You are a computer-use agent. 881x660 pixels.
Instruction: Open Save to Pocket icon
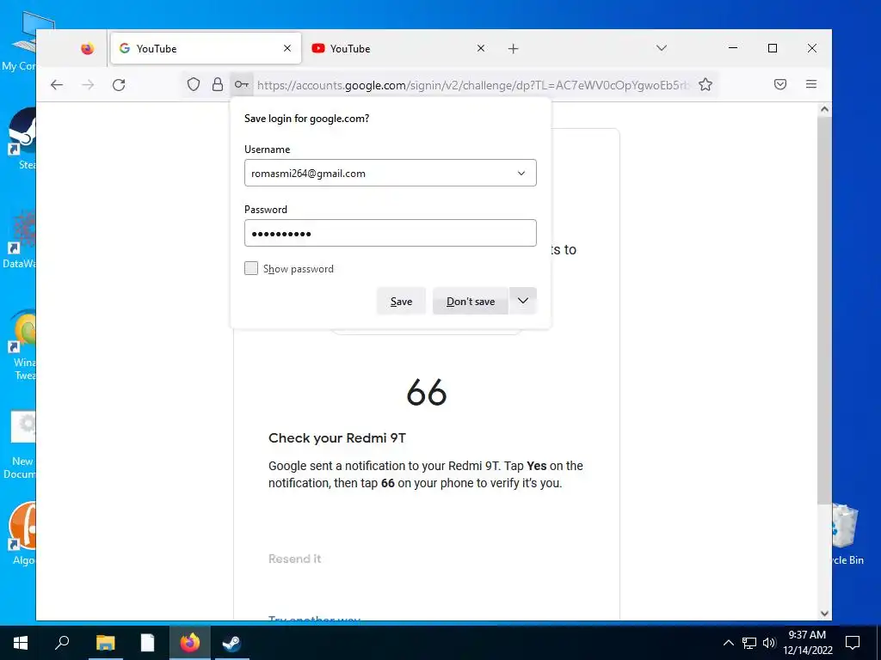click(x=779, y=85)
